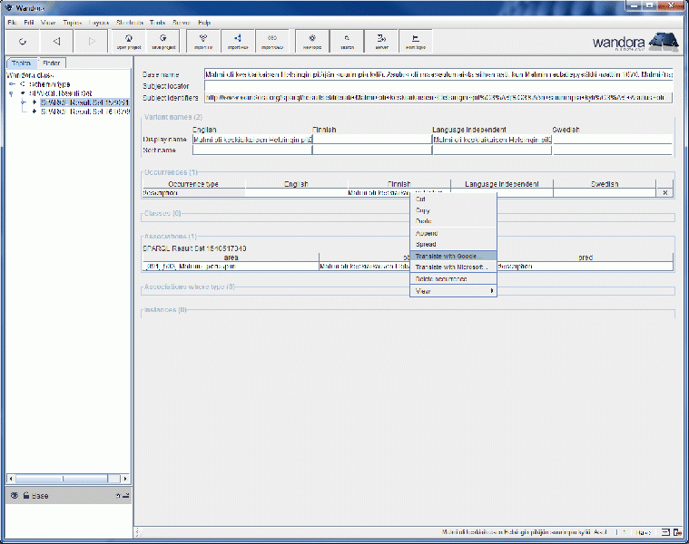689x544 pixels.
Task: Choose Translate with Microsoft from context menu
Action: [453, 267]
